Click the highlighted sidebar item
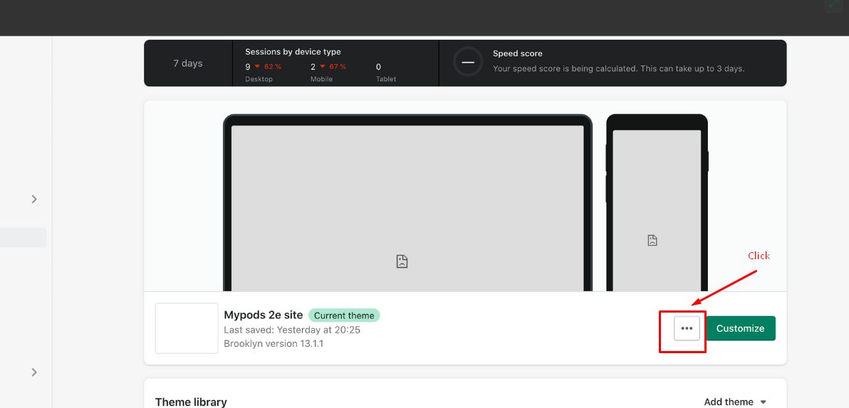 tap(23, 238)
